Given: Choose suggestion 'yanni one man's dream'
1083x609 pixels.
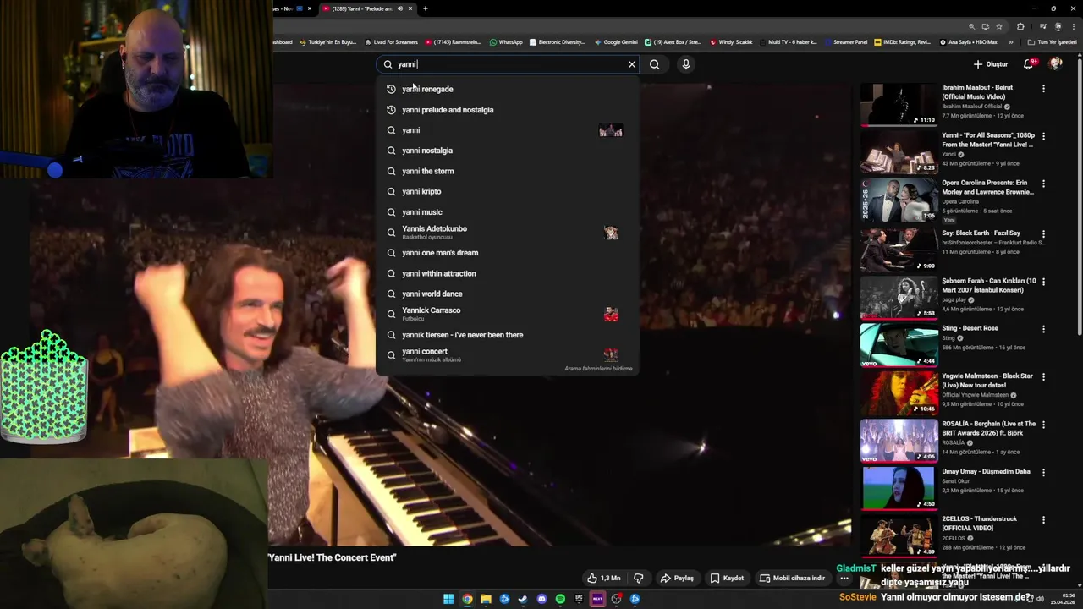Looking at the screenshot, I should pos(508,253).
